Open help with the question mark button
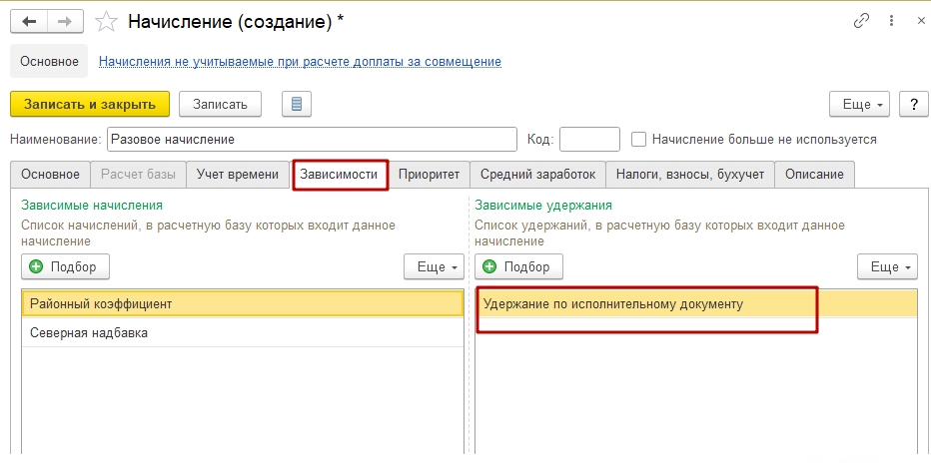This screenshot has width=931, height=463. [x=914, y=105]
